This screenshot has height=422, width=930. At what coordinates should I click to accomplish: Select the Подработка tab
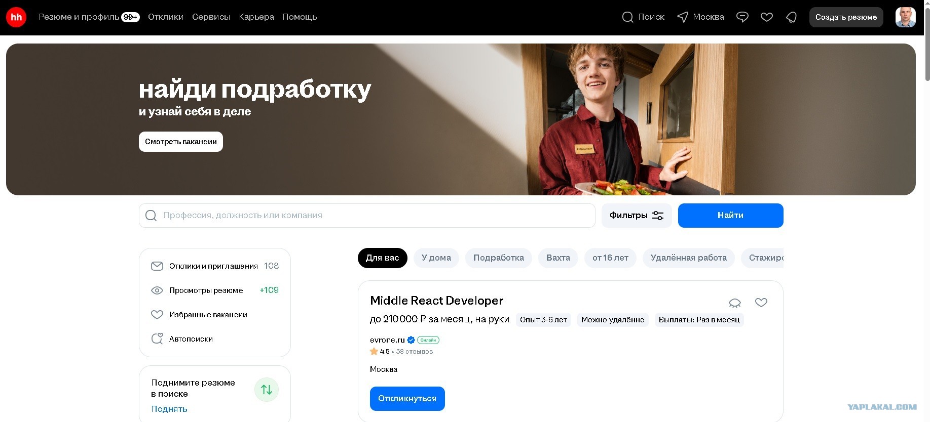[x=499, y=258]
